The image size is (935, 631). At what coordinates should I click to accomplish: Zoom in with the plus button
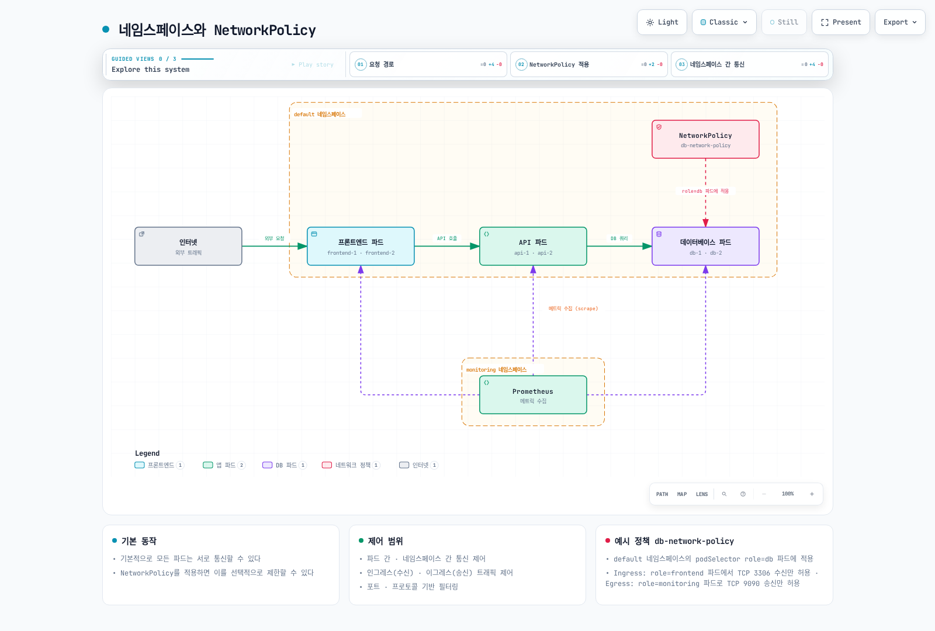coord(812,494)
